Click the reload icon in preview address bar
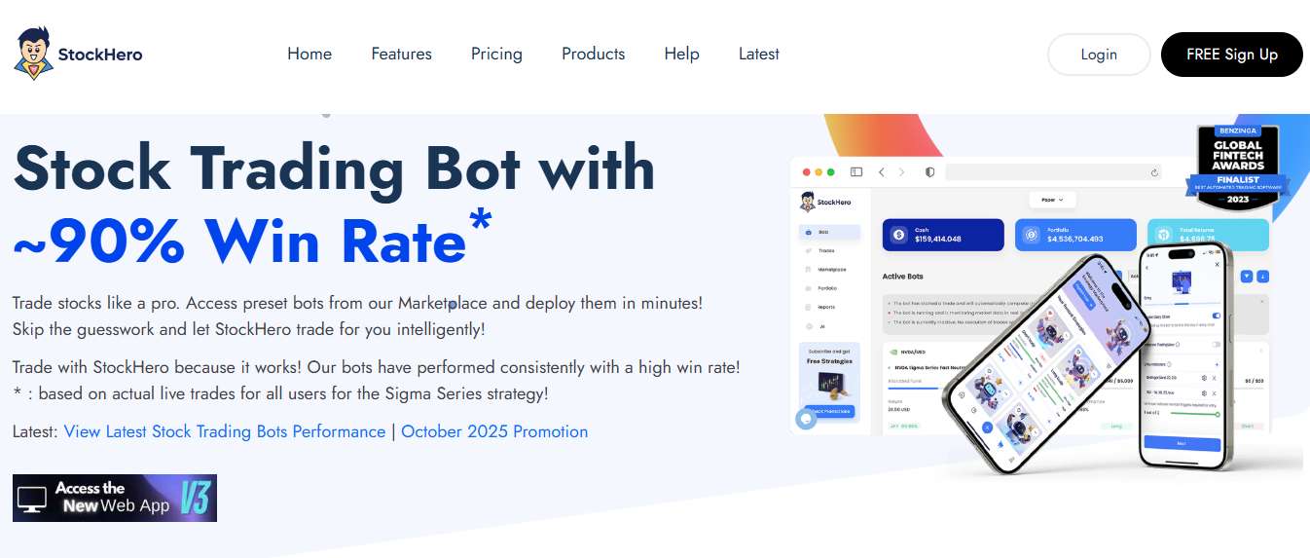The image size is (1310, 558). click(x=1154, y=172)
